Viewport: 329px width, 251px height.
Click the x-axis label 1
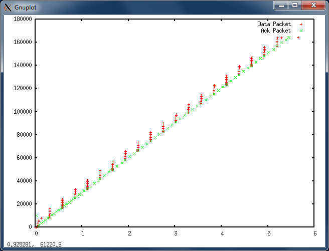[x=83, y=233]
